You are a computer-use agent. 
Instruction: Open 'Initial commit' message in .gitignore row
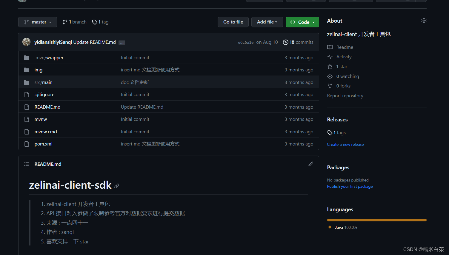pyautogui.click(x=135, y=95)
